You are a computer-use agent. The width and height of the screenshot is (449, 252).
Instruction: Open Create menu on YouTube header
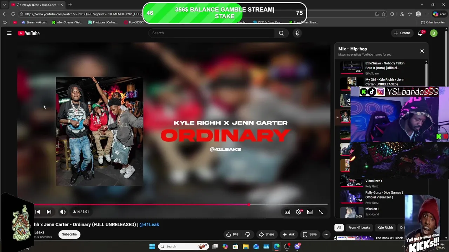[x=402, y=33]
